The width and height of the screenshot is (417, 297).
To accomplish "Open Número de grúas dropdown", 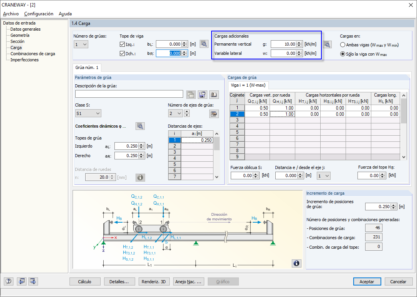I will [81, 44].
